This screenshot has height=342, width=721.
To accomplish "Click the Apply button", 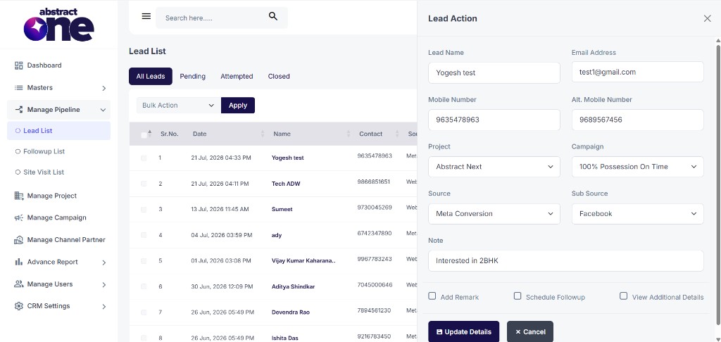I will pyautogui.click(x=238, y=106).
